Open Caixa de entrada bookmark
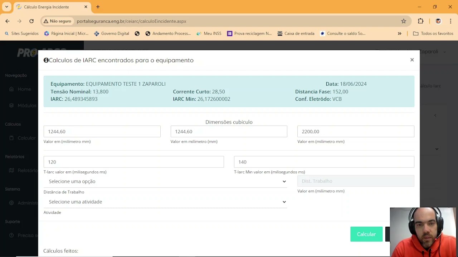Viewport: 458px width, 257px height. [x=296, y=34]
